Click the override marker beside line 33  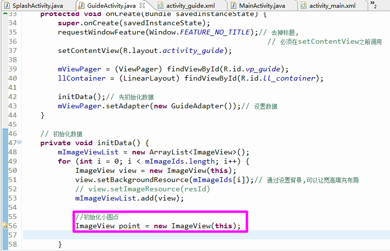(x=5, y=13)
